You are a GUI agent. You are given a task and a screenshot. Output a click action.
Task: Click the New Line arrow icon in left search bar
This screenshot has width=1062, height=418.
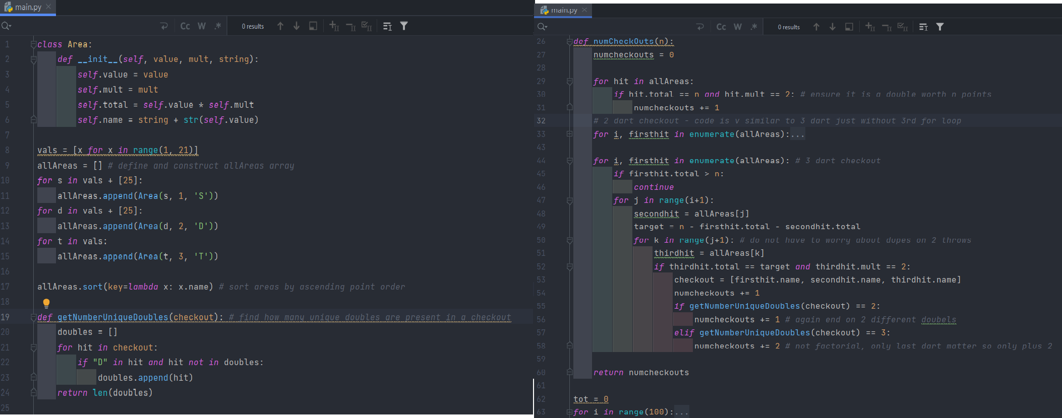(x=164, y=26)
